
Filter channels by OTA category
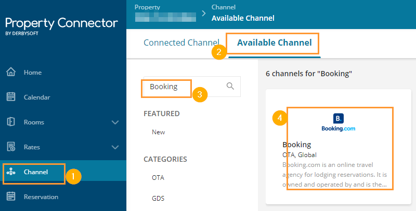click(158, 177)
